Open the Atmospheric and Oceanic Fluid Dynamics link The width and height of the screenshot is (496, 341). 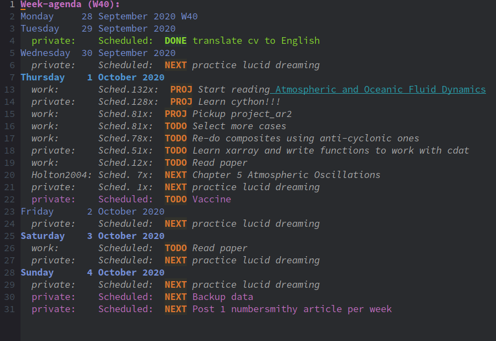(x=381, y=90)
